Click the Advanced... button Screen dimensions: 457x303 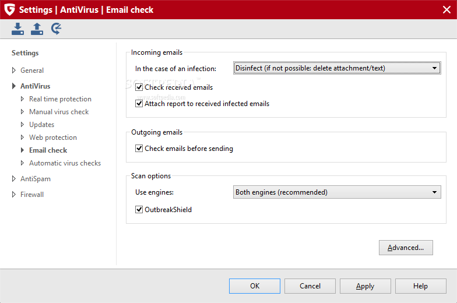pos(406,248)
